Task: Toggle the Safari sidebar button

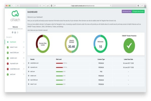Action: (18, 6)
